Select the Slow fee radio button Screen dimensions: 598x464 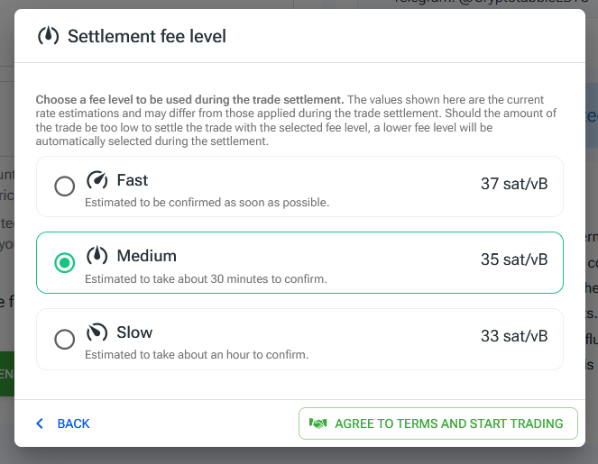point(64,339)
